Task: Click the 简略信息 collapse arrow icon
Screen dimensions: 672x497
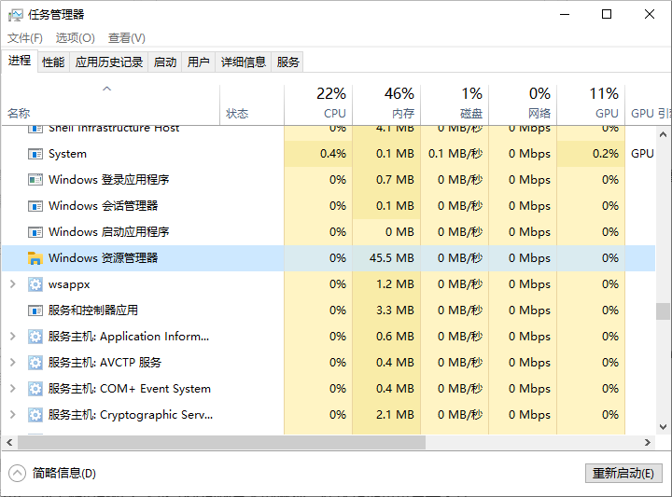Action: tap(17, 473)
